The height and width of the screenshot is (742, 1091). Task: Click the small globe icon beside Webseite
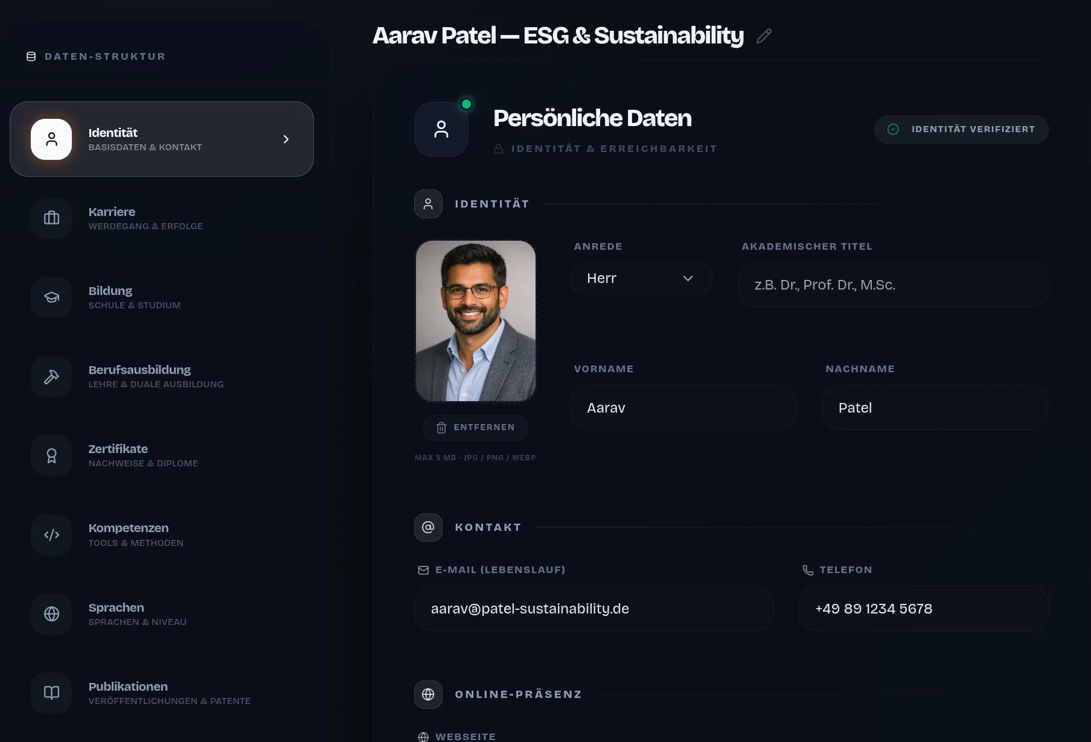423,737
